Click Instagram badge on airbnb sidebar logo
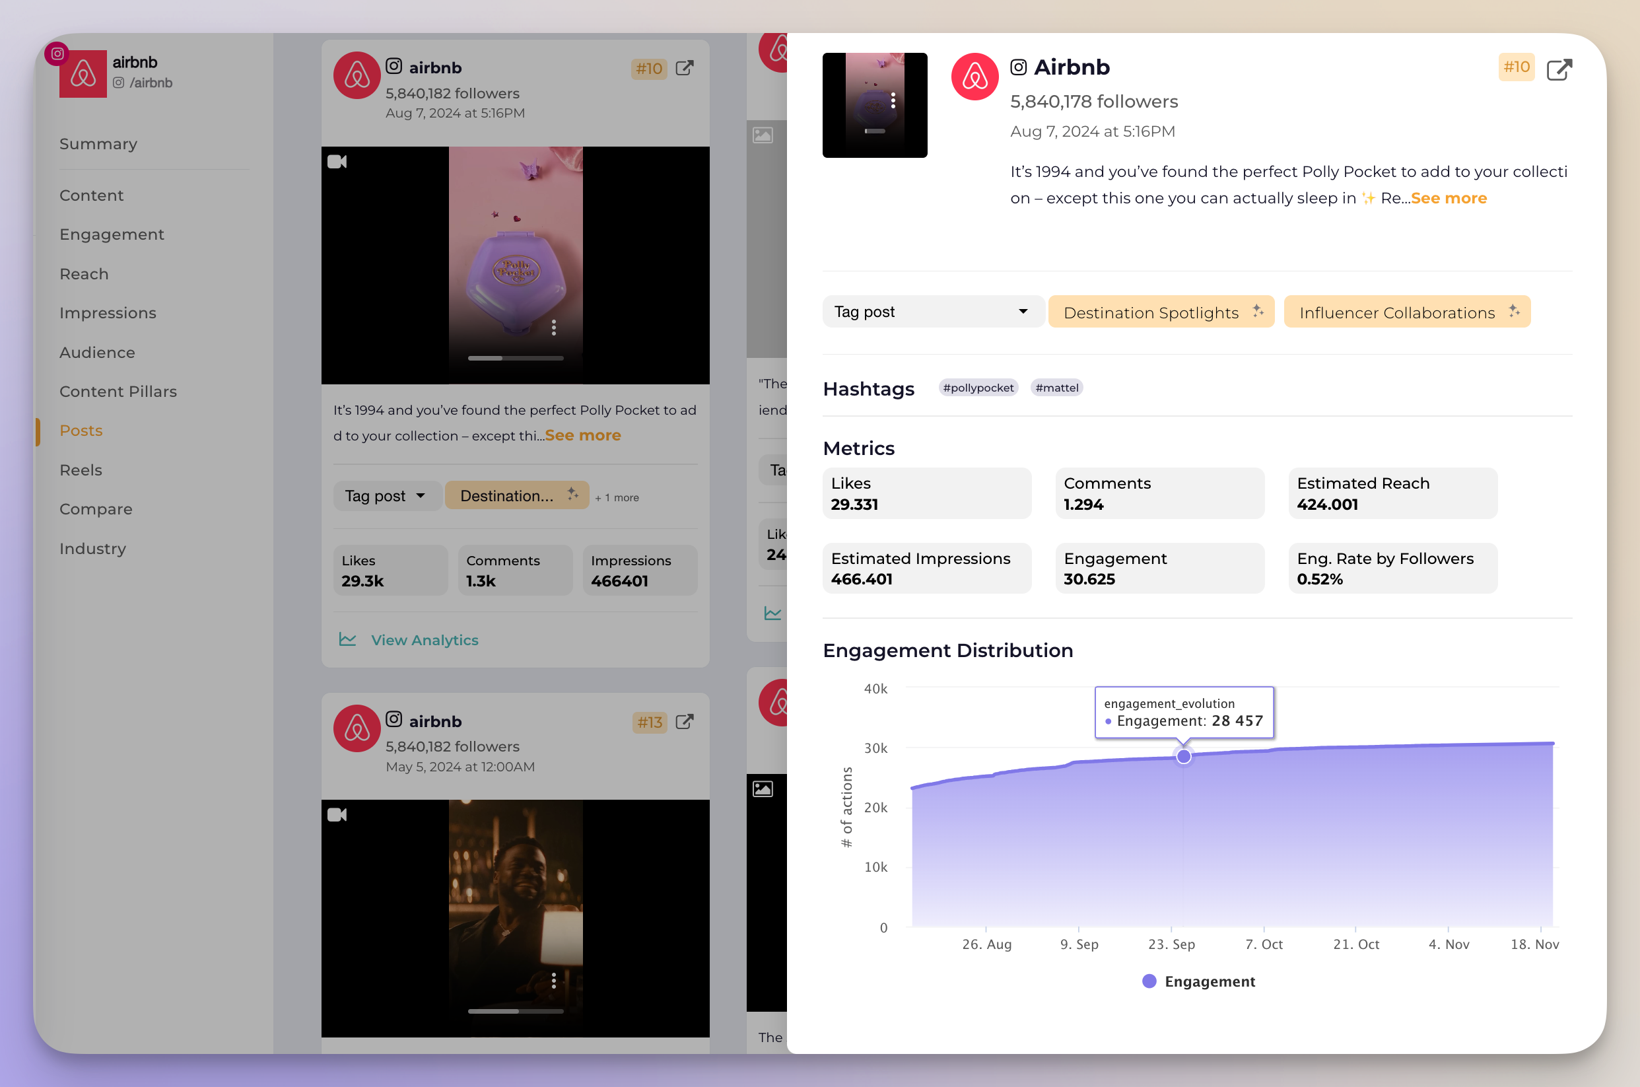 pyautogui.click(x=57, y=53)
